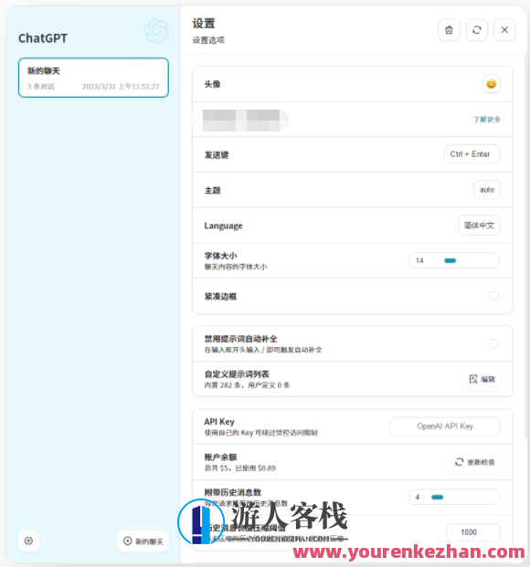
Task: Click the ChatGPT sidebar title
Action: (43, 38)
